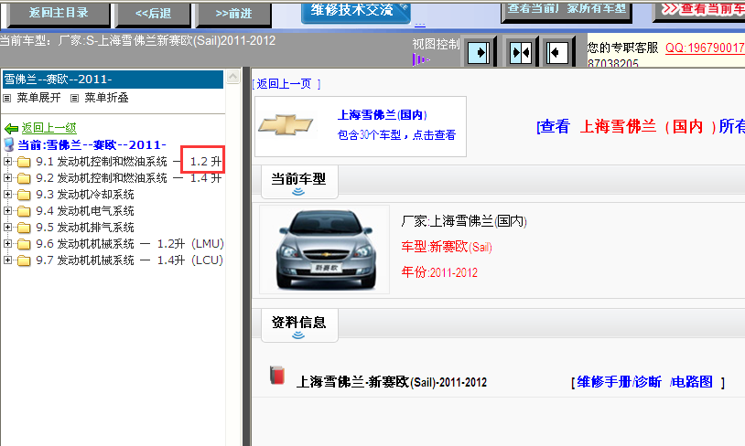Screen dimensions: 745x446
Task: Open 9.1 发动机控制和燃油系统 1.2升
Action: tap(129, 162)
